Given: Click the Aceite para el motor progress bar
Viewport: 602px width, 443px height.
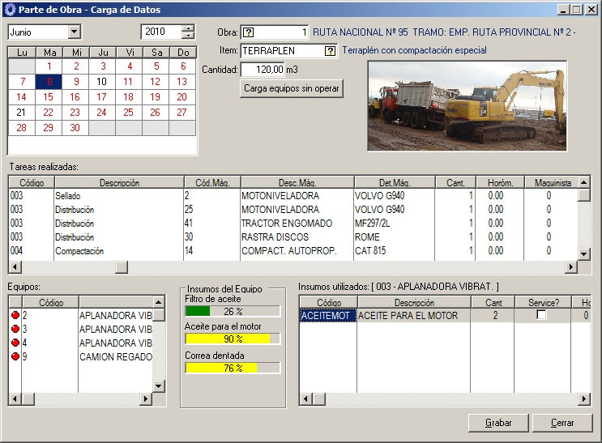Looking at the screenshot, I should pos(233,339).
